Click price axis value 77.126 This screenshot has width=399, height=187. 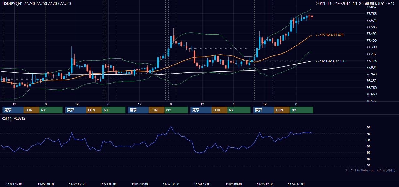point(371,61)
